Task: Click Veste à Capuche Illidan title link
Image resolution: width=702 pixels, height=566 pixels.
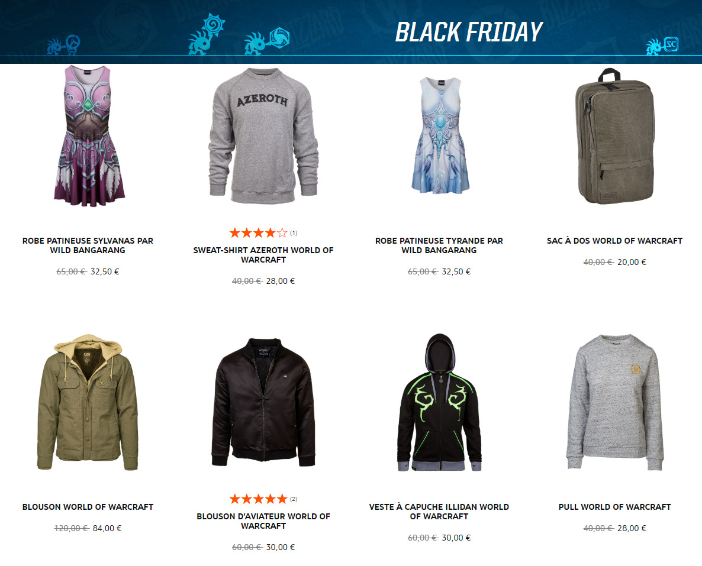Action: [439, 512]
